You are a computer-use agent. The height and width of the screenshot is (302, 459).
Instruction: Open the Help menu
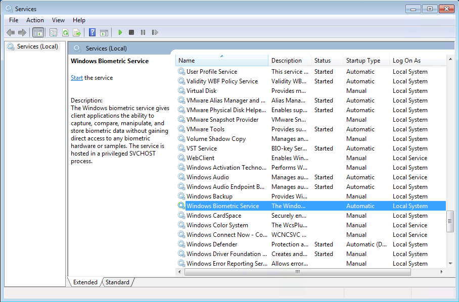click(x=79, y=20)
